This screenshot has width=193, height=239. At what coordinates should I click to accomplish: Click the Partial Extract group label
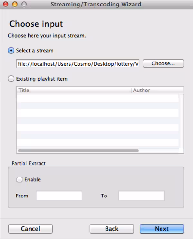coord(29,163)
